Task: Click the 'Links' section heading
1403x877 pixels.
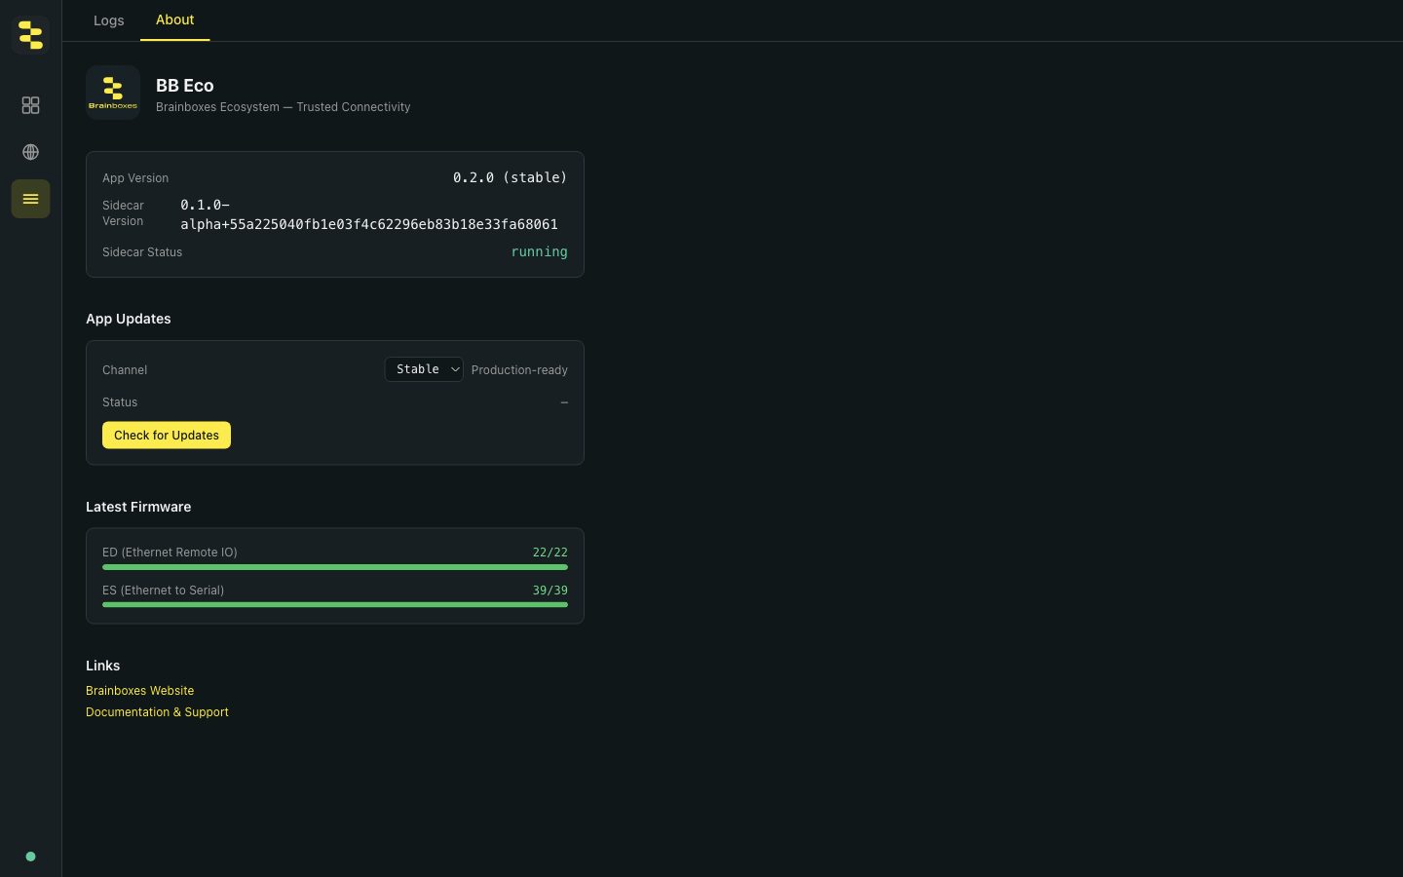Action: coord(103,666)
